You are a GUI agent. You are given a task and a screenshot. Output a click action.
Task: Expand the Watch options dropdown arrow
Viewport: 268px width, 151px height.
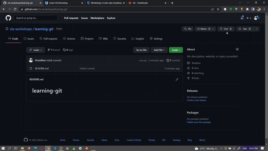point(213,29)
